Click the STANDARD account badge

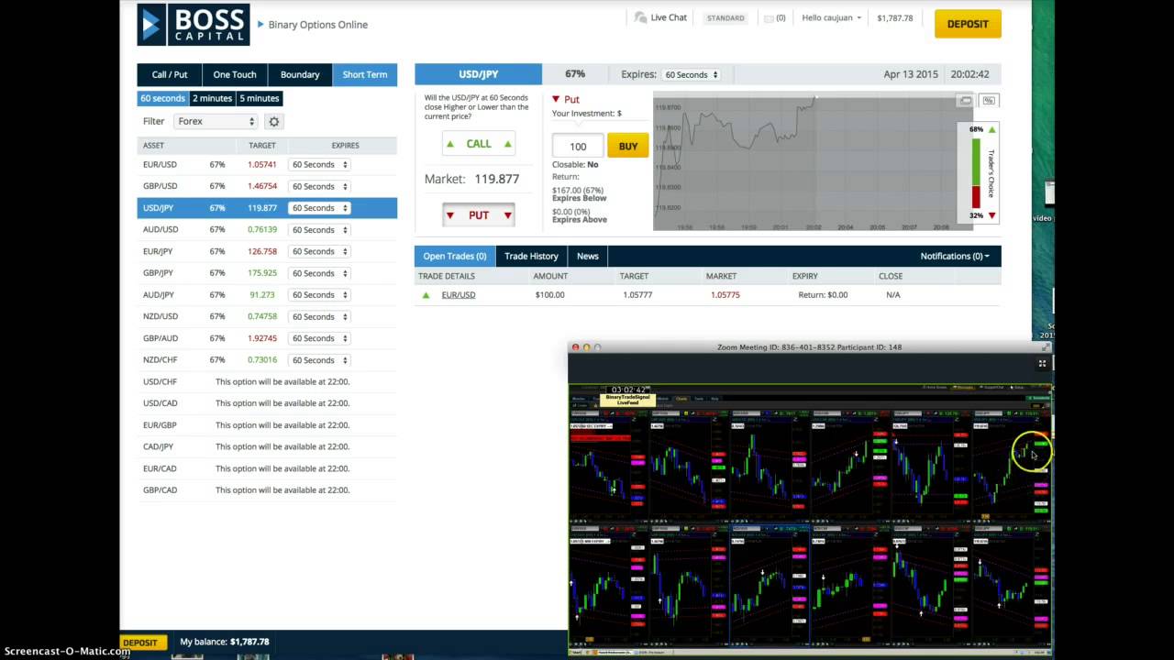[x=725, y=18]
